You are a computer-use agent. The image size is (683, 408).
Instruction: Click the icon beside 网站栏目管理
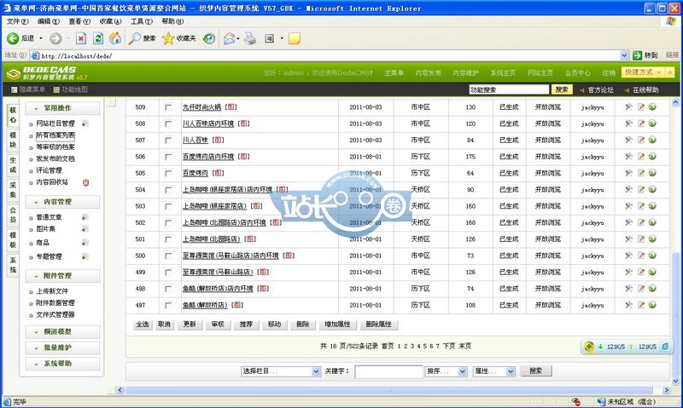(x=85, y=124)
